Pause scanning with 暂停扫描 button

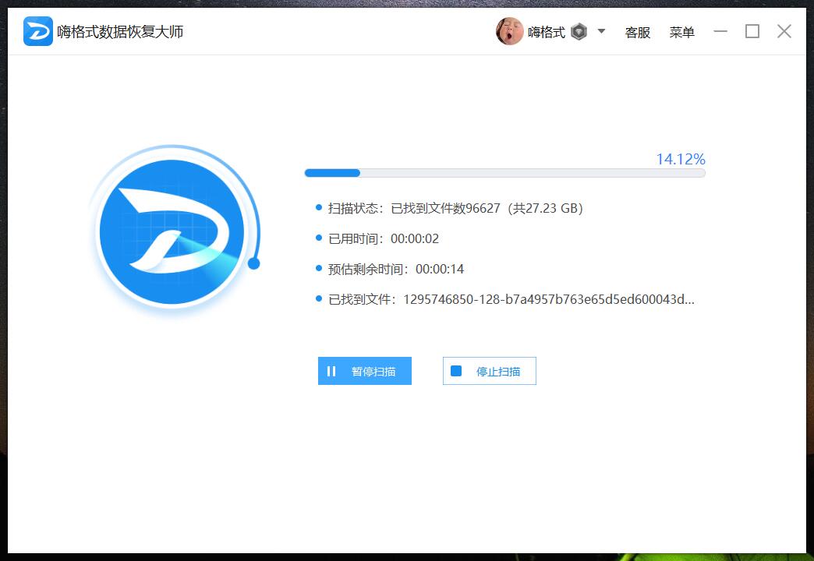(x=364, y=371)
